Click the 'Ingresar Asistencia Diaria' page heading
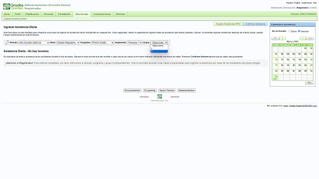319x179 pixels. click(x=20, y=27)
